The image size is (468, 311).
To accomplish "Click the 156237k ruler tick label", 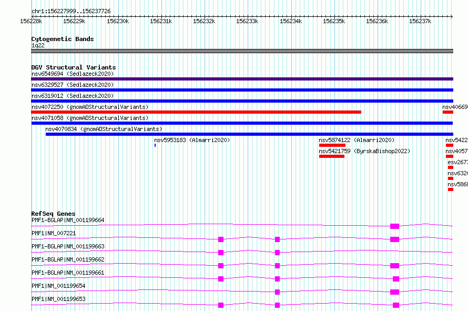I will tap(420, 21).
